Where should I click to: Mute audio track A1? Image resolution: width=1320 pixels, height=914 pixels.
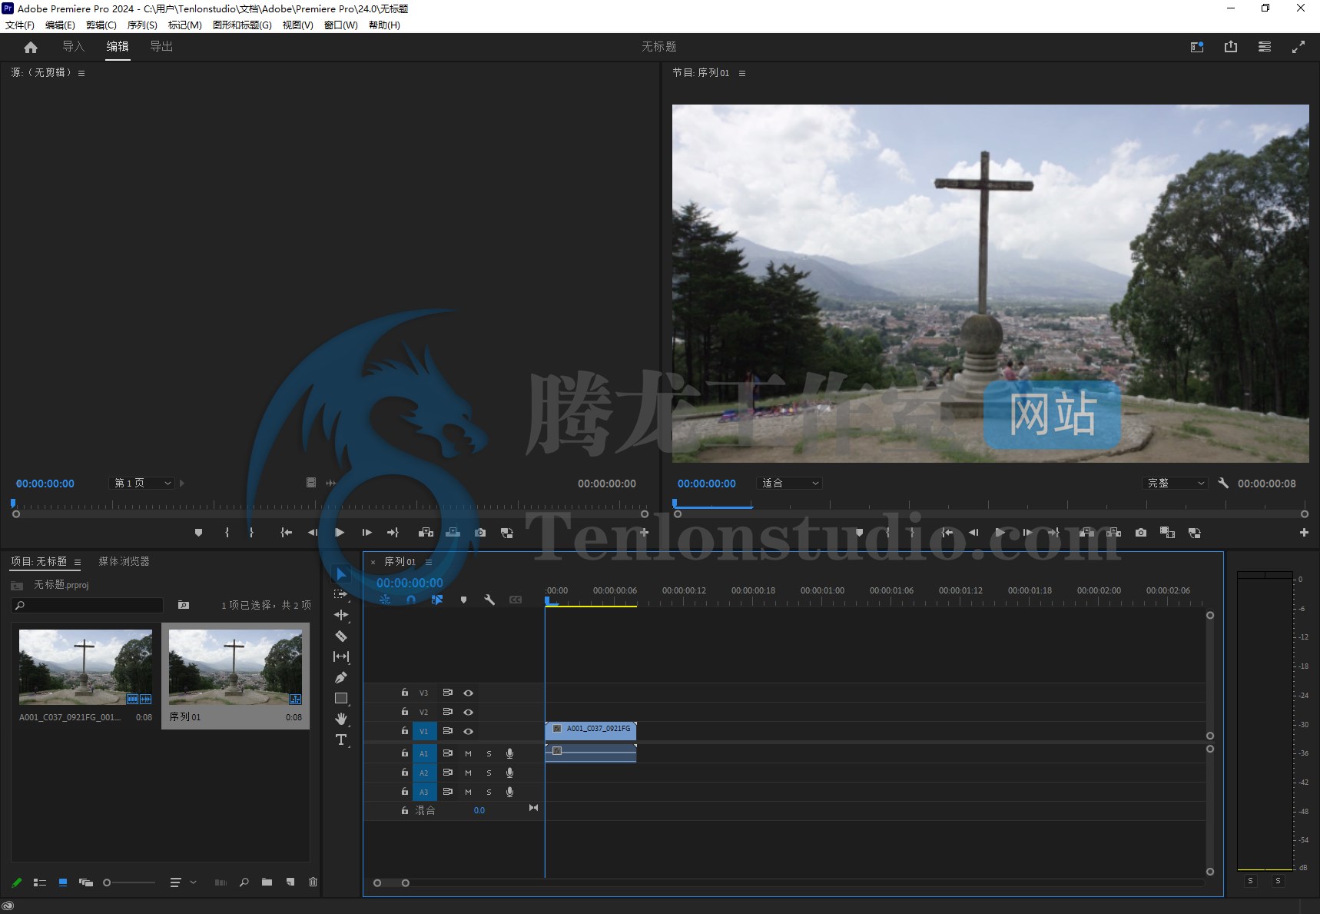pos(468,754)
